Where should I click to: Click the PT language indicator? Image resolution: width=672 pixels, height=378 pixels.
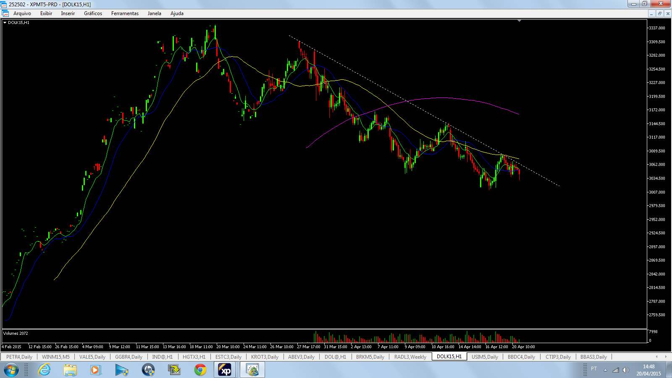tap(594, 369)
